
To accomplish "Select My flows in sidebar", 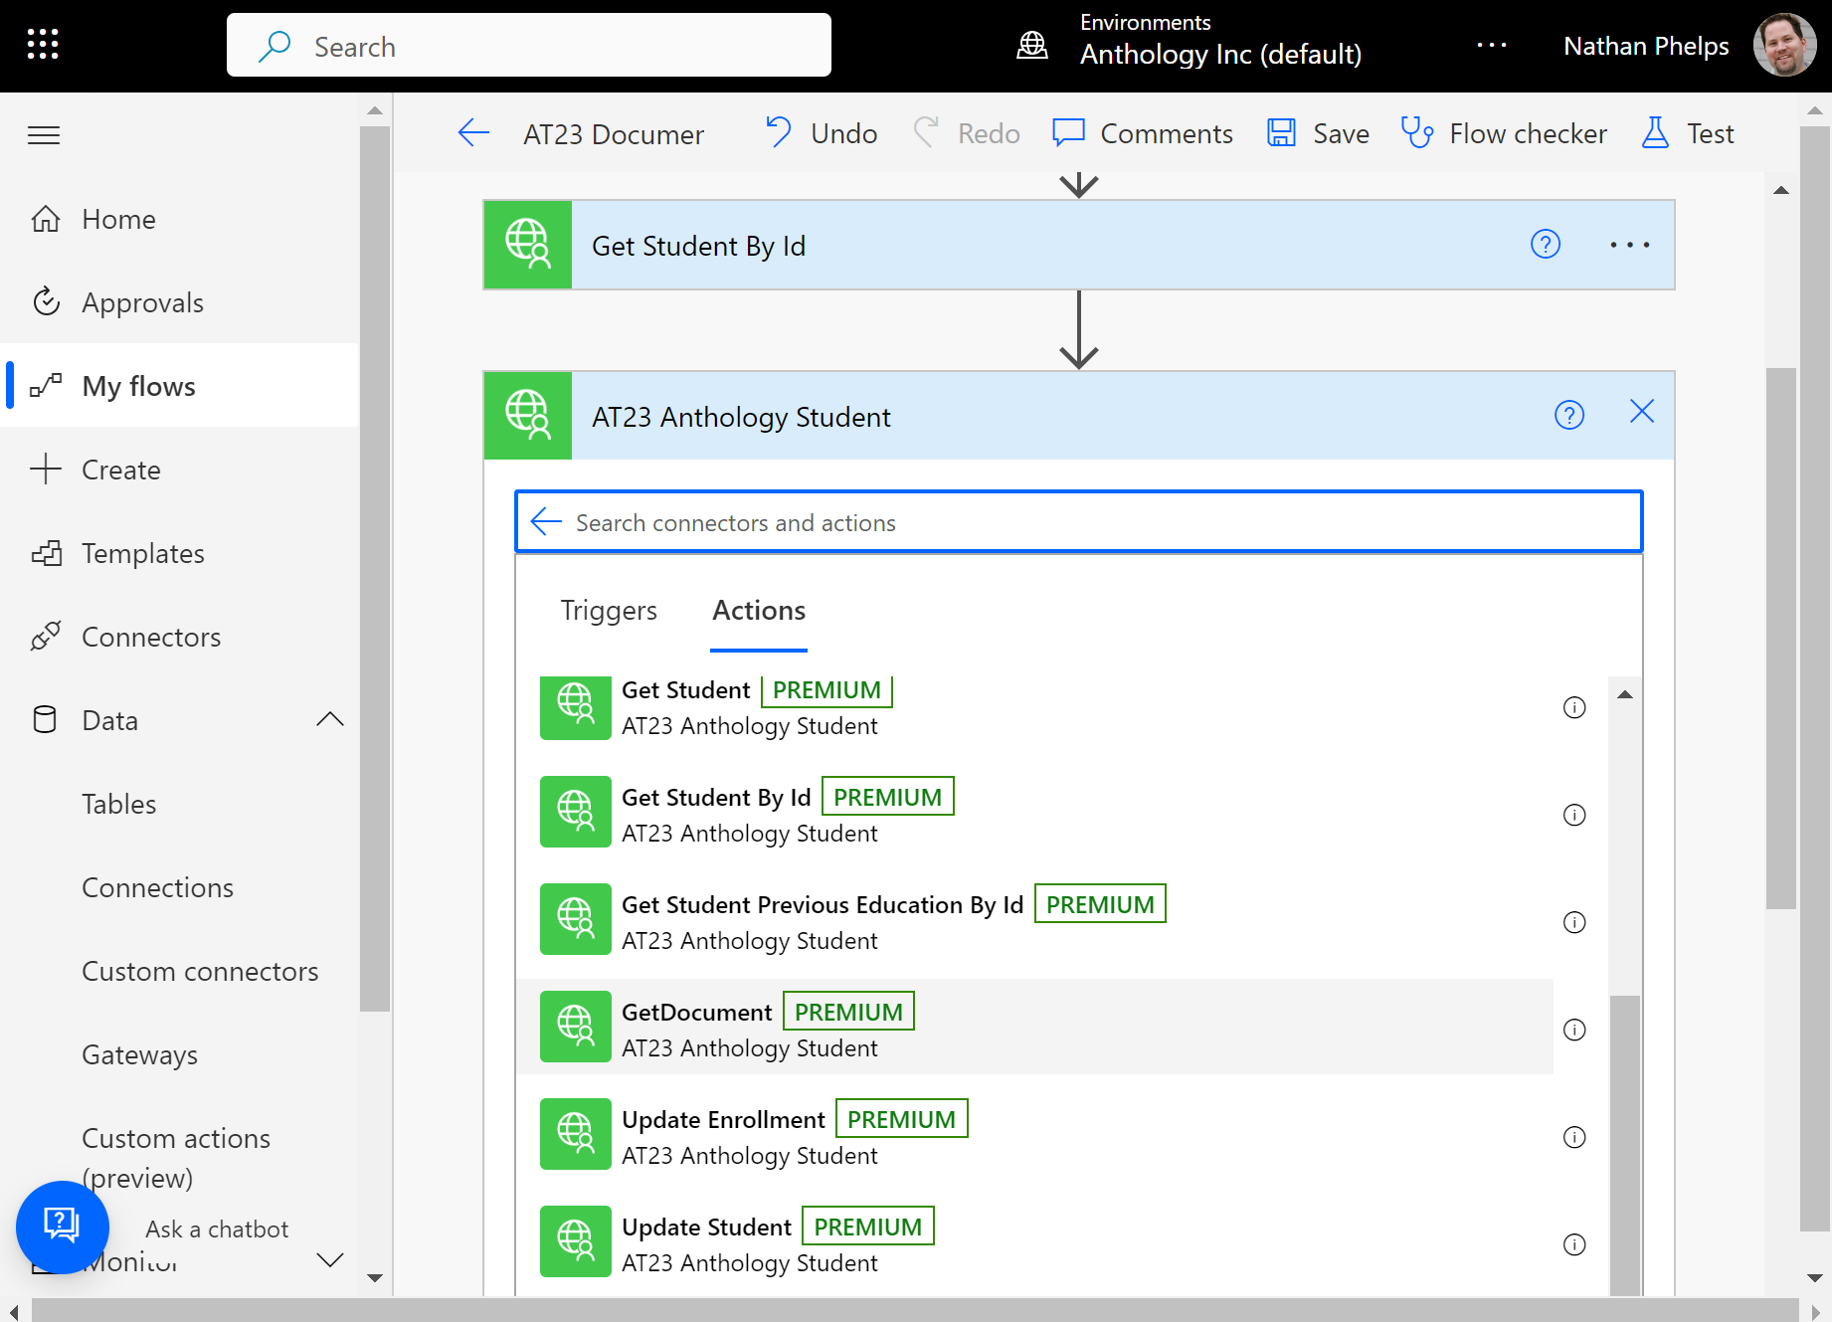I will pos(179,386).
